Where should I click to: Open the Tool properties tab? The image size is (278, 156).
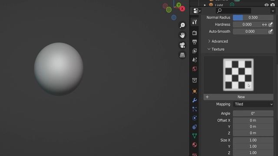tap(195, 22)
